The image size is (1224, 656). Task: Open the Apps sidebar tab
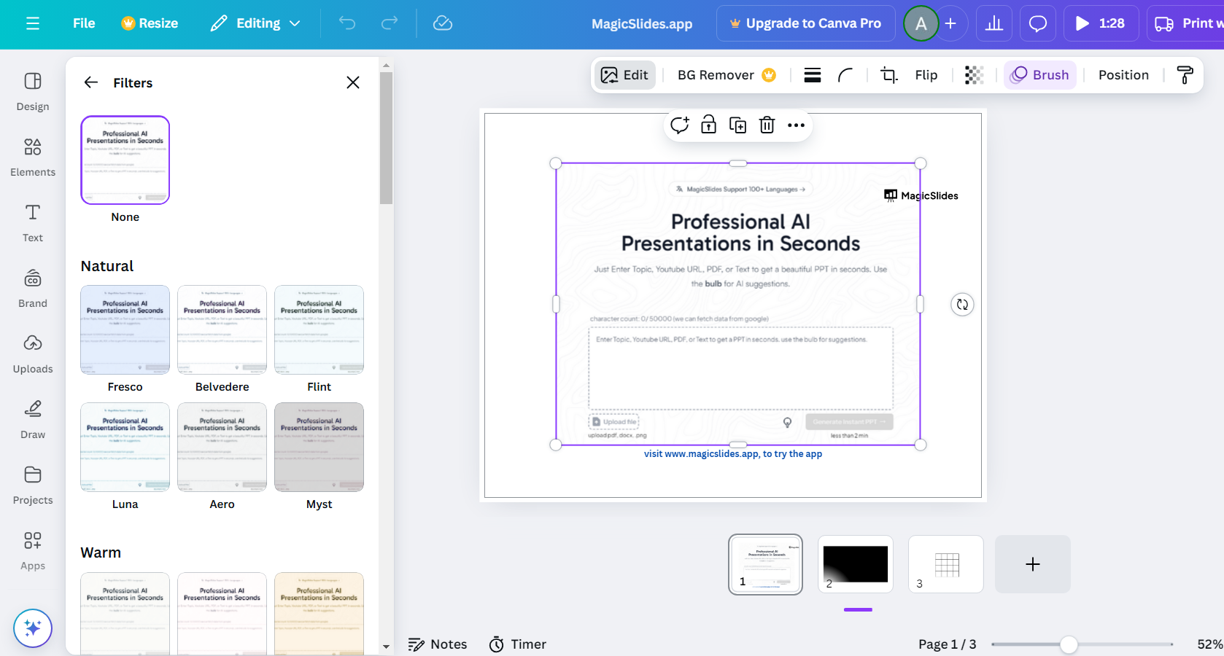(x=33, y=550)
